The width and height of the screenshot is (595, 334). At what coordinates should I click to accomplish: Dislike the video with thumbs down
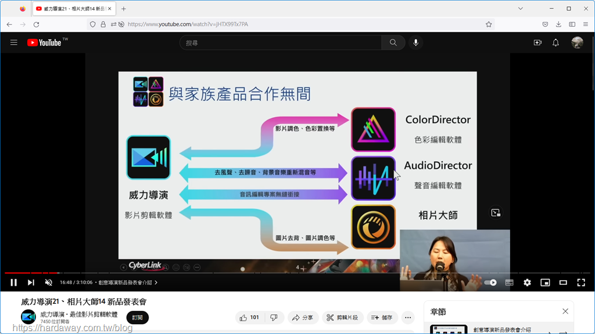274,318
